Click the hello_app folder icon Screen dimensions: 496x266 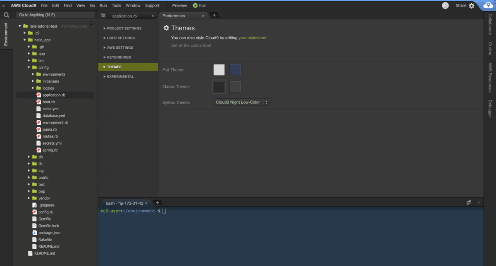point(30,40)
